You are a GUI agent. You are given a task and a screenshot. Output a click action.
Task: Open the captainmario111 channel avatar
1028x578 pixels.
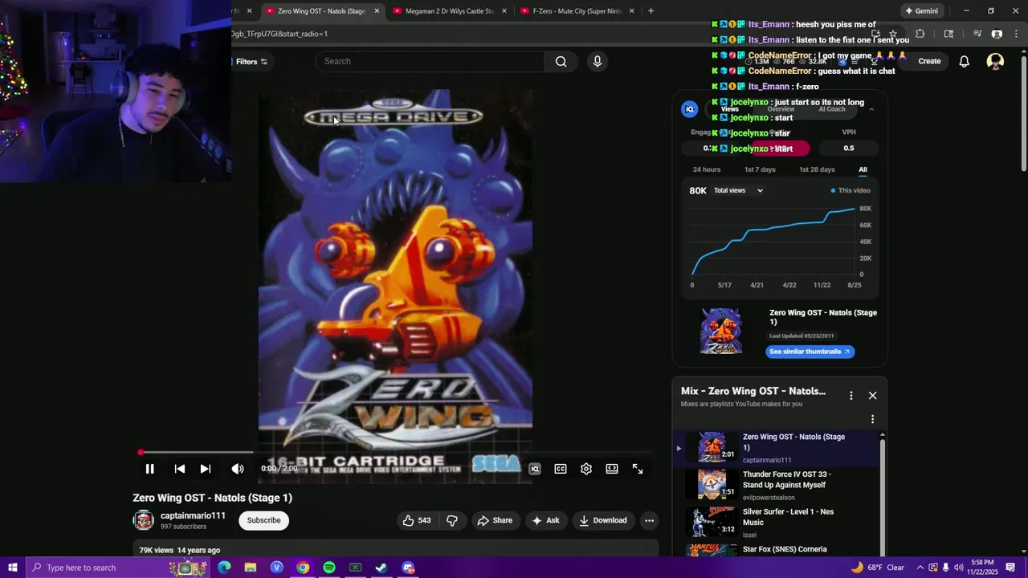143,520
